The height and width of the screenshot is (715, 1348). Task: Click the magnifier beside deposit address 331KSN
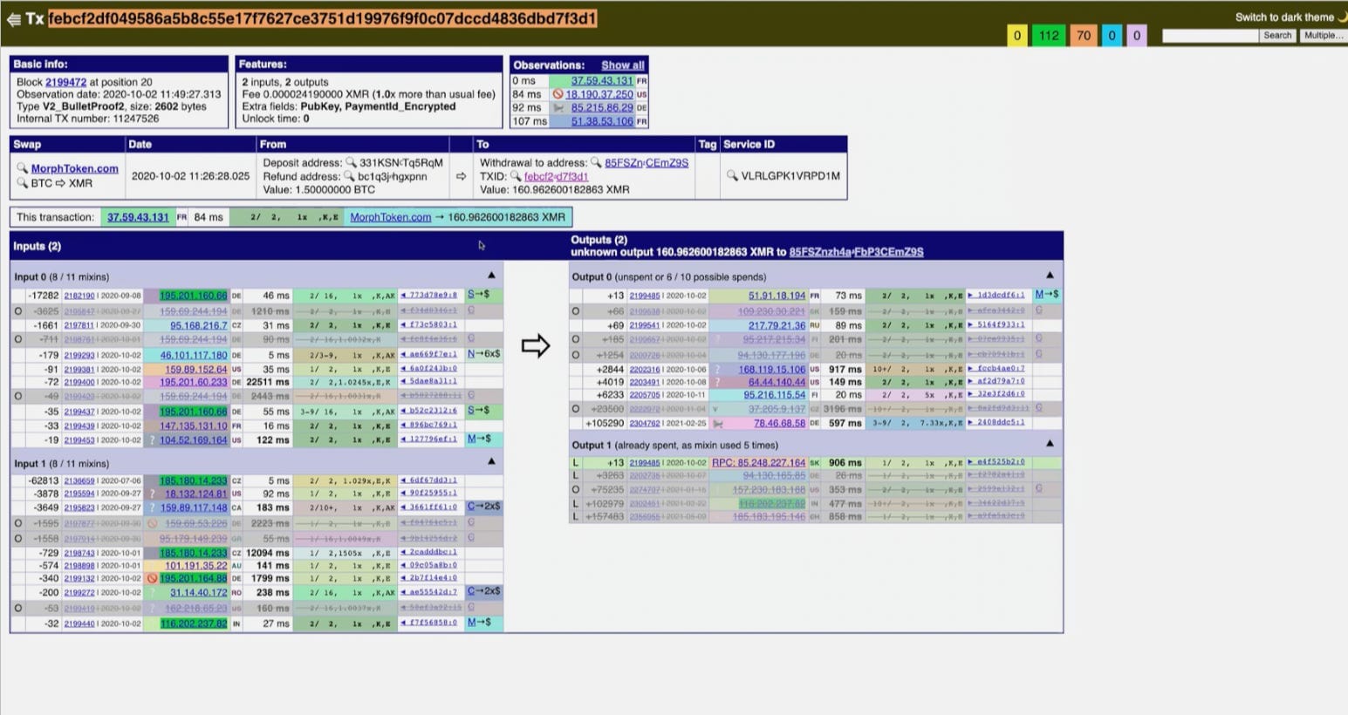click(x=352, y=162)
